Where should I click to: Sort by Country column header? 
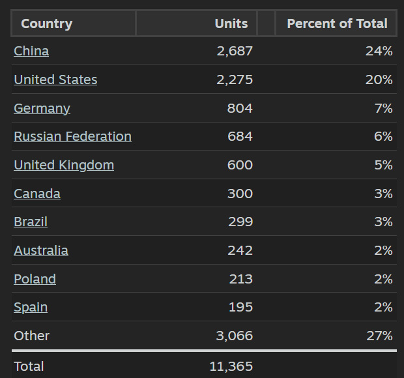pyautogui.click(x=74, y=23)
